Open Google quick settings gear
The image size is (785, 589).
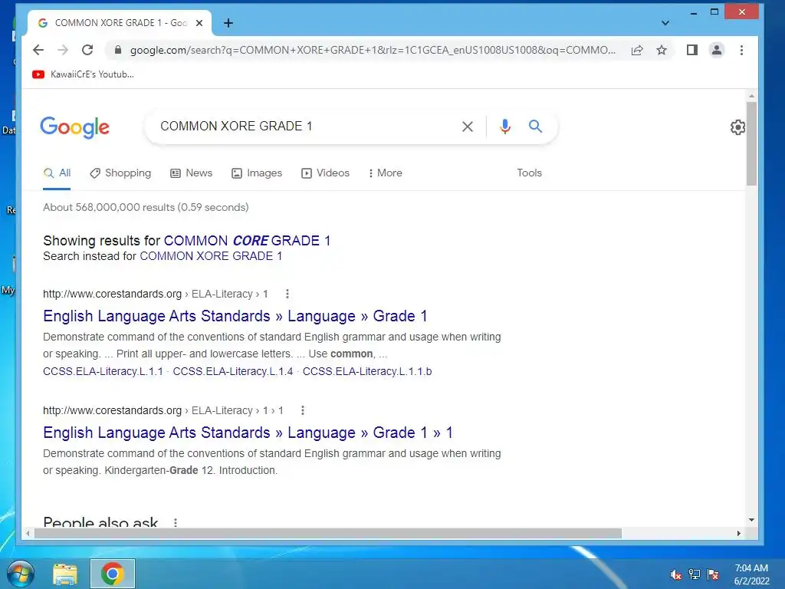coord(737,127)
